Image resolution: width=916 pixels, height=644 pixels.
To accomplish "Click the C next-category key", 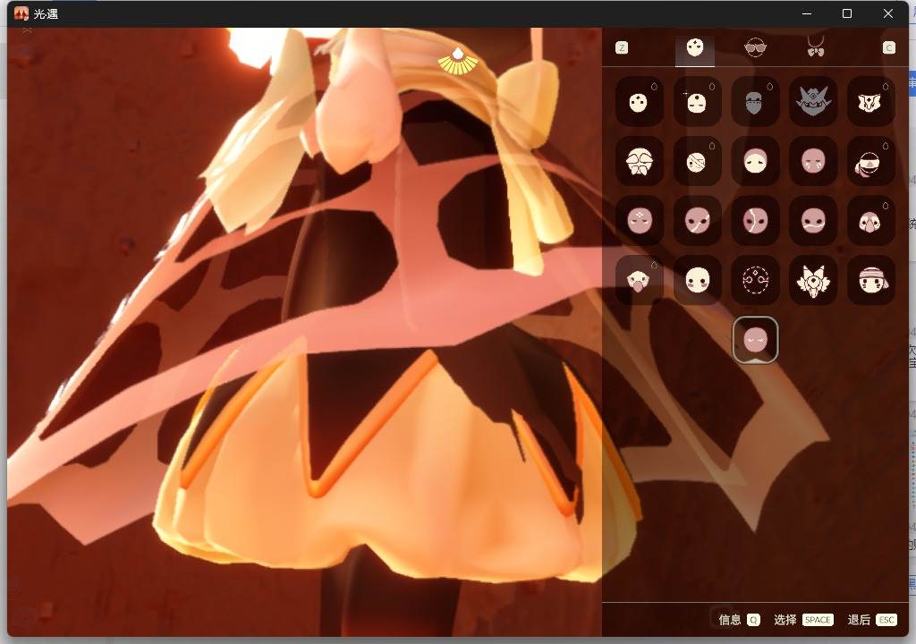I will coord(888,47).
